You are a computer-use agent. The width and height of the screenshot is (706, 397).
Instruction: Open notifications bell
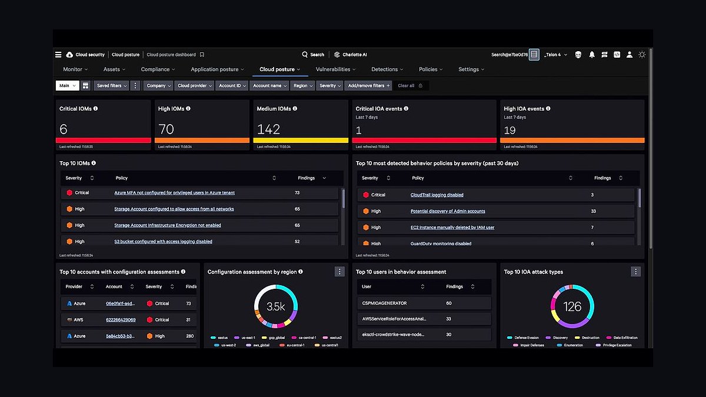click(x=592, y=55)
